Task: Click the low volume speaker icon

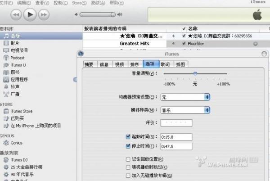Action: 76,15
